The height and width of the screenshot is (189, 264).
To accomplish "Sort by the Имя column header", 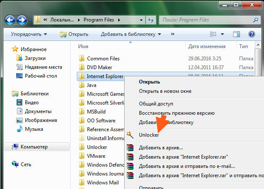I will (x=83, y=46).
